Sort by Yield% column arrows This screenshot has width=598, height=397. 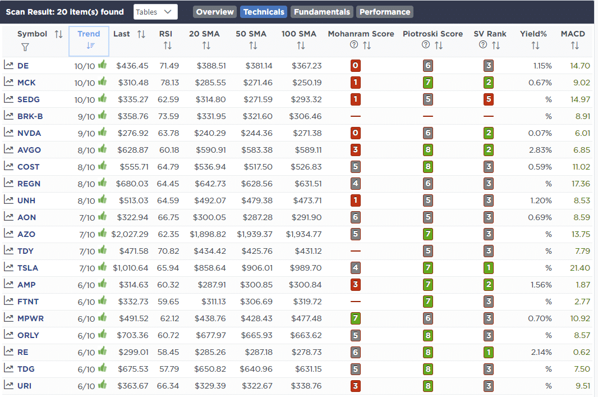coord(535,45)
